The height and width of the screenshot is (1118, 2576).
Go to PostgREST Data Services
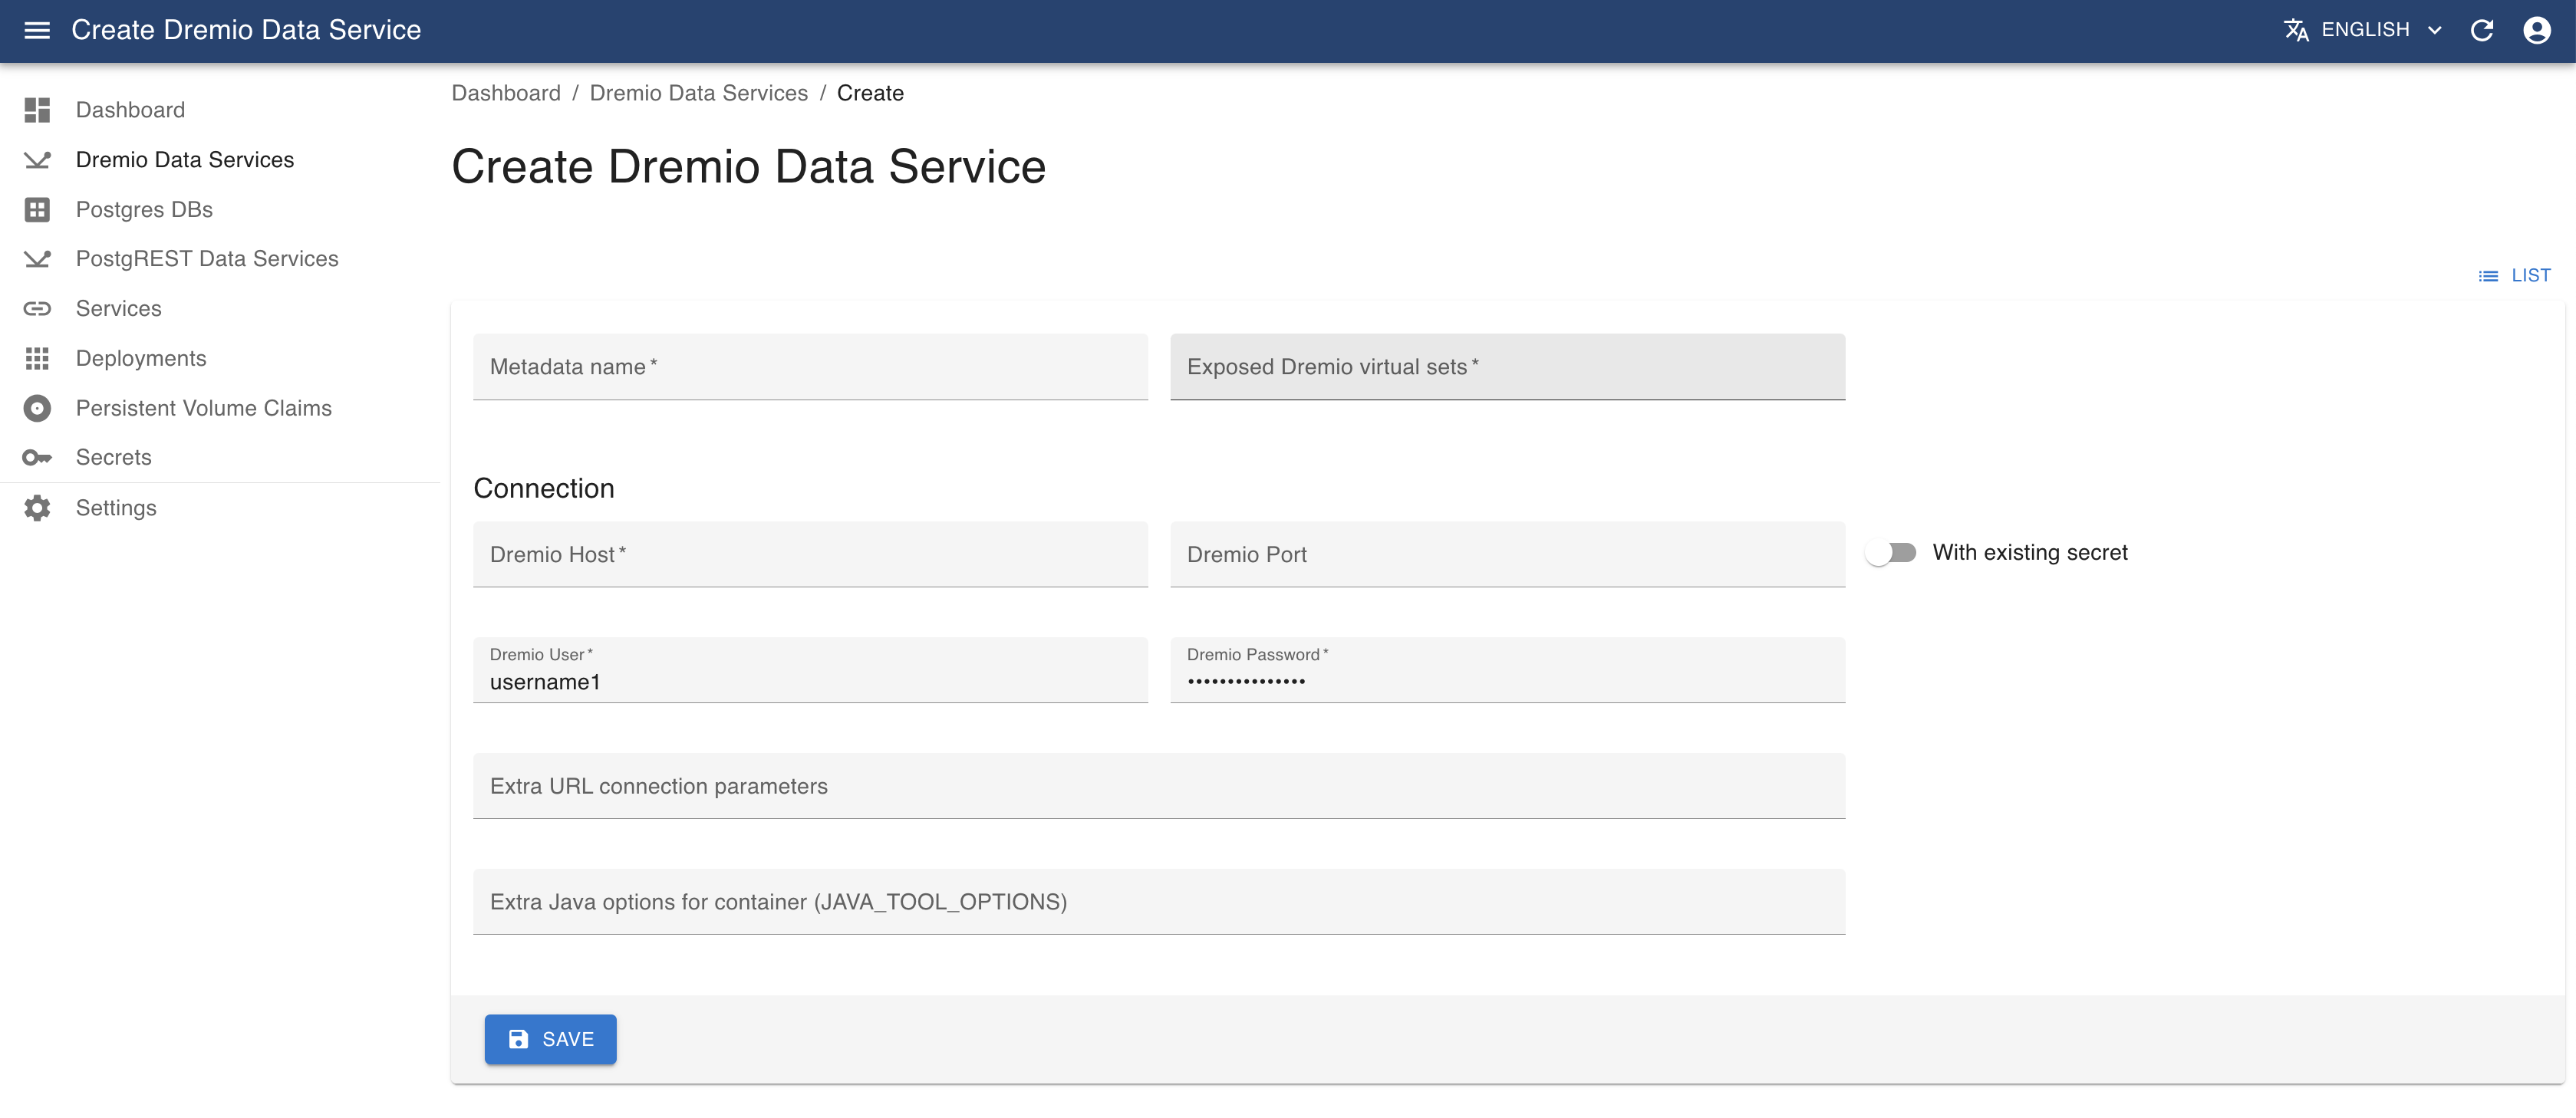coord(220,259)
